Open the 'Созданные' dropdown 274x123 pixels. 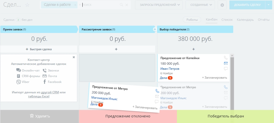click(x=200, y=5)
